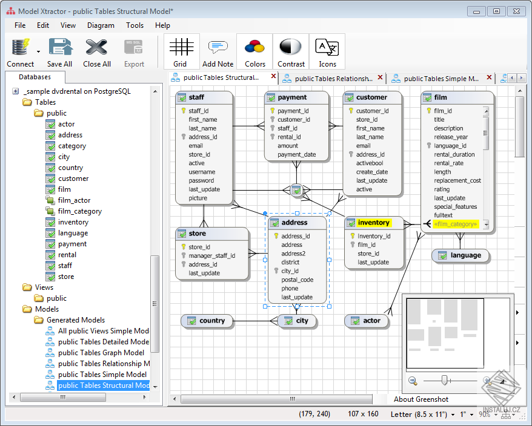Expand the _sample dvdrental database node
This screenshot has width=532, height=426.
15,91
